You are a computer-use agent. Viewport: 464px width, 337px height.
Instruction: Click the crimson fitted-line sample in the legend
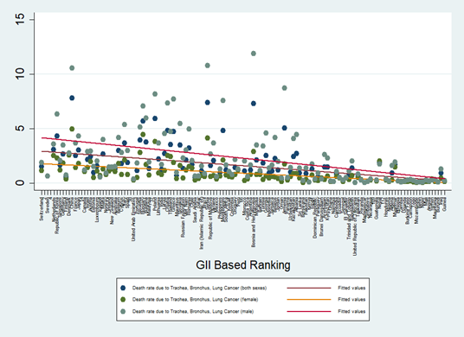309,311
